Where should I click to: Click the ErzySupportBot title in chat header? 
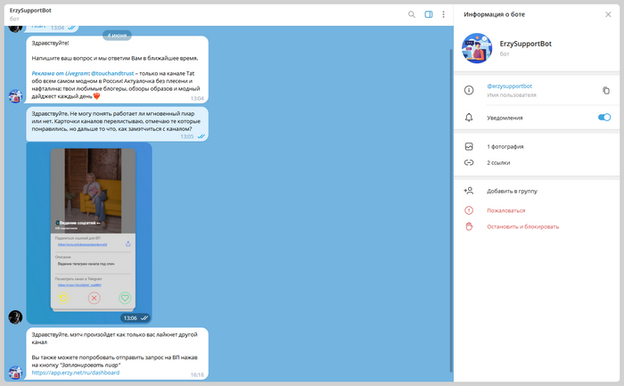(x=30, y=11)
